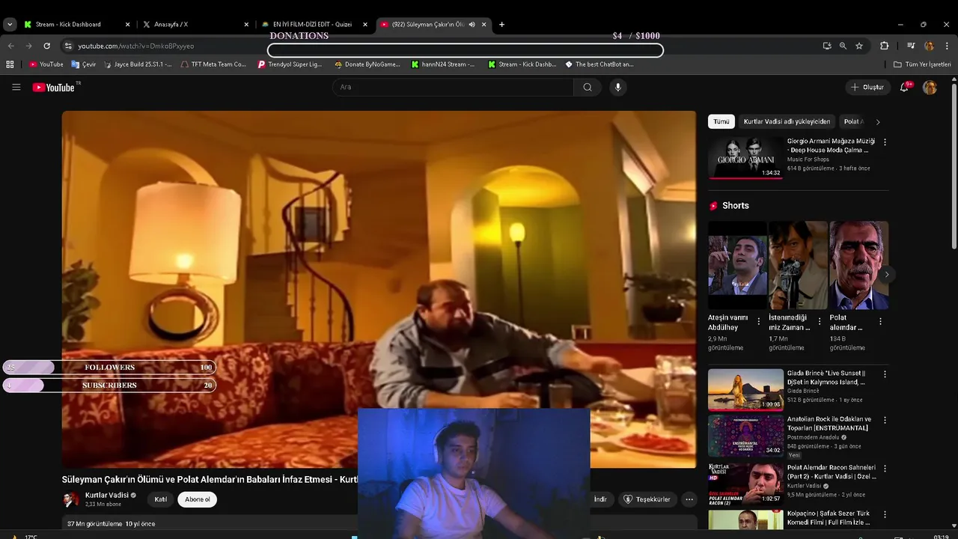Open Giada Brincè Live Sunset video

[x=745, y=389]
